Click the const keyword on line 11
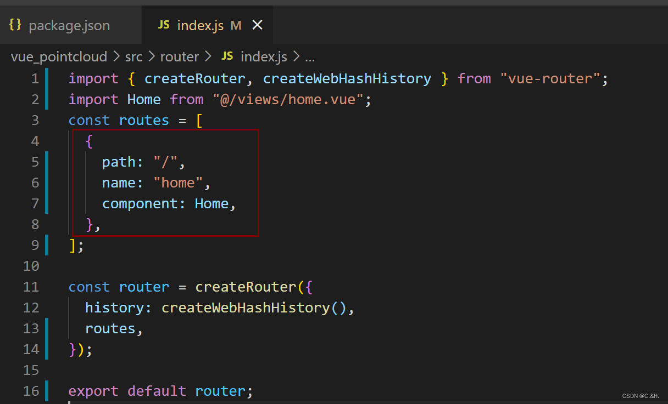The height and width of the screenshot is (404, 668). 89,287
